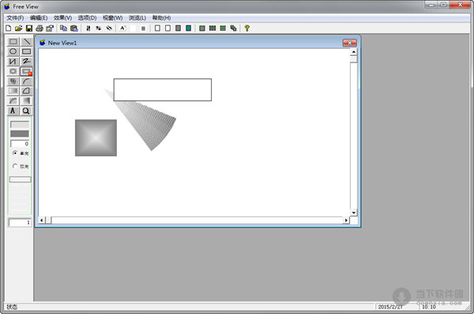The image size is (474, 314).
Task: Click the vertical scrollbar up arrow
Action: coord(354,52)
